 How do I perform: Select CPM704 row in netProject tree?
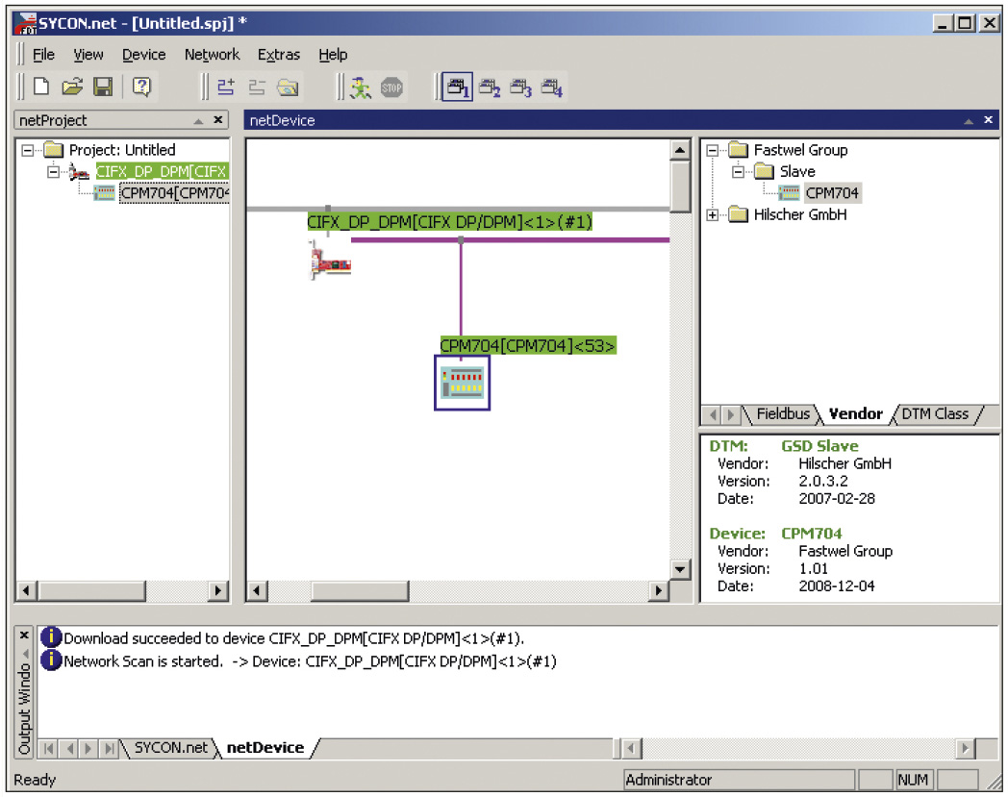pos(174,193)
